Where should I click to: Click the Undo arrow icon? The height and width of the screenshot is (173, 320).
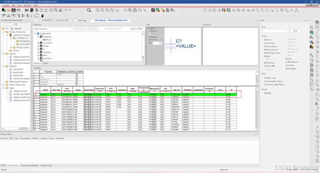tap(41, 10)
